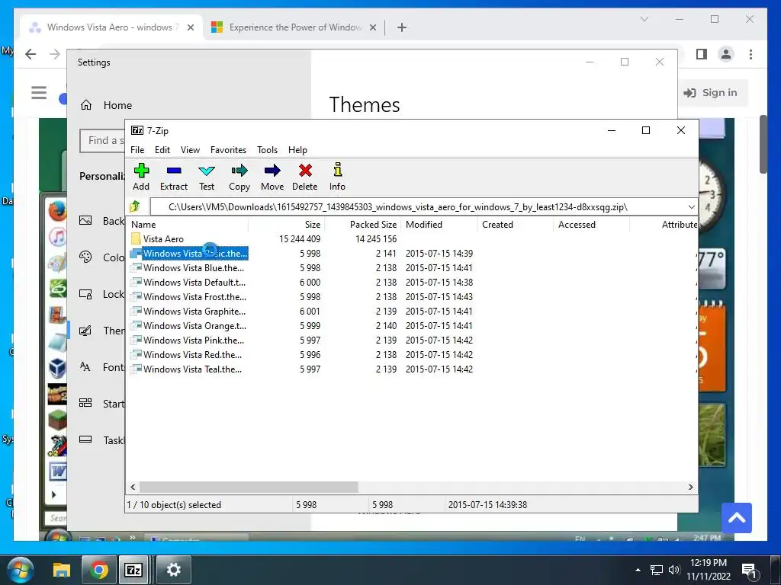Sort by Modified column header
781x585 pixels.
pyautogui.click(x=439, y=225)
